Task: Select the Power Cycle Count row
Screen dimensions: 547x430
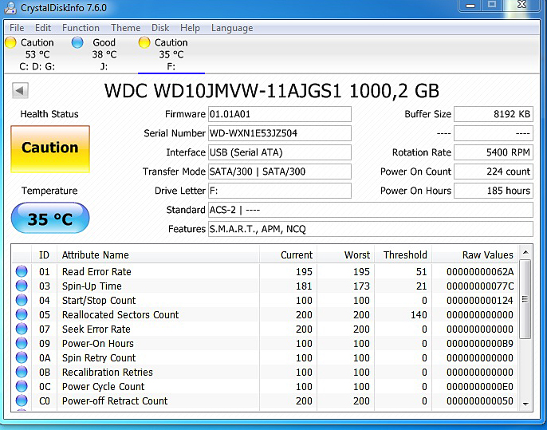Action: 265,386
